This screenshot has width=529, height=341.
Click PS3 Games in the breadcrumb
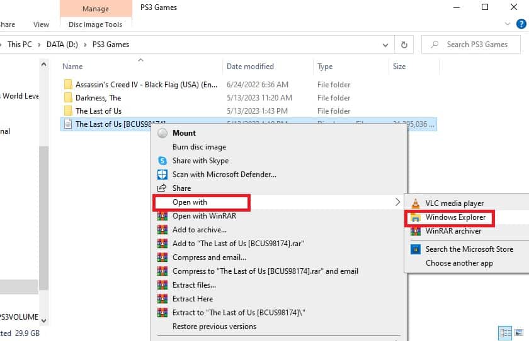(x=111, y=45)
